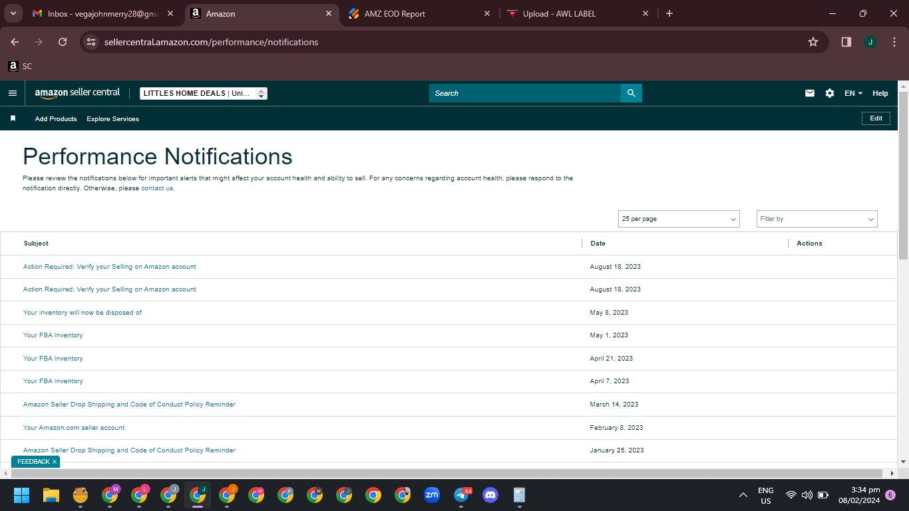Launch File Explorer from the taskbar

51,495
